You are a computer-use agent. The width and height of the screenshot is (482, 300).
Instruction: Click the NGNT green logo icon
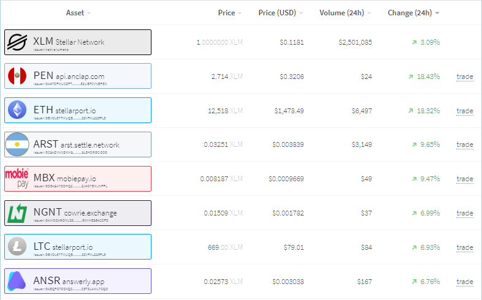17,213
